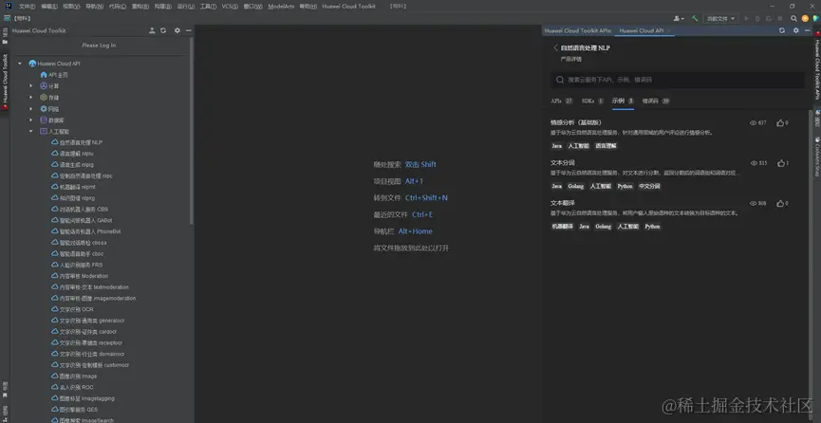Viewport: 821px width, 423px height.
Task: Open the File (文件) menu
Action: coord(28,7)
